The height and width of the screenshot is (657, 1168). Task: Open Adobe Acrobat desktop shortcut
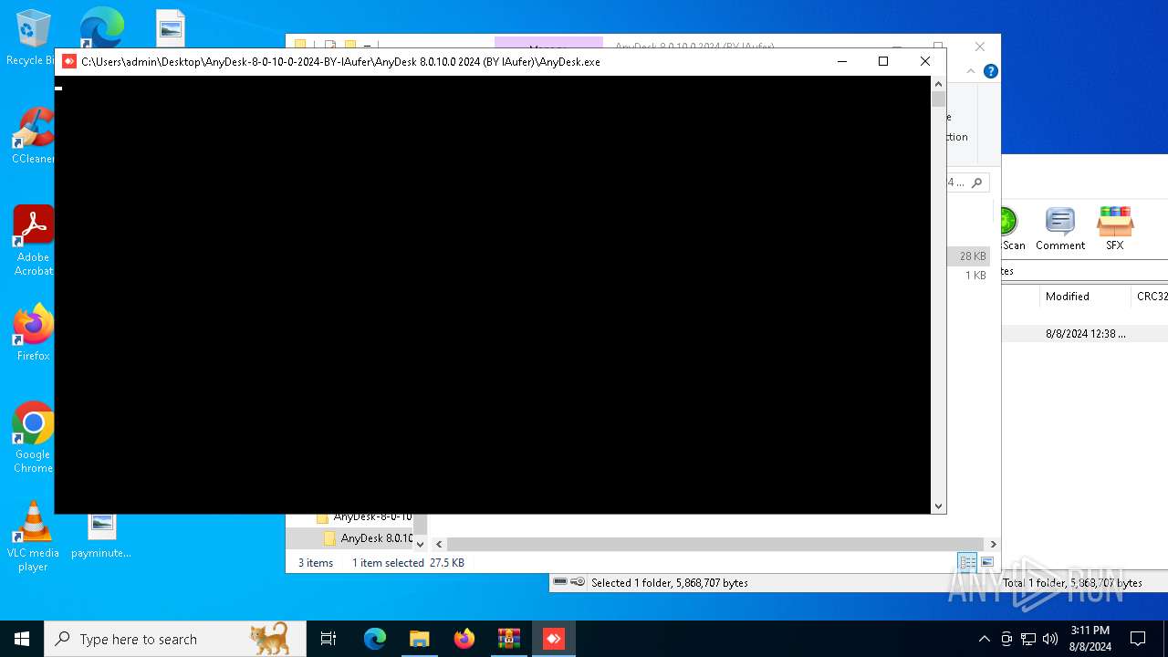pyautogui.click(x=33, y=240)
